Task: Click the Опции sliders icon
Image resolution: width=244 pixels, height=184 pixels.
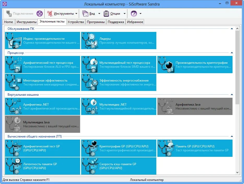Action: tap(106, 14)
